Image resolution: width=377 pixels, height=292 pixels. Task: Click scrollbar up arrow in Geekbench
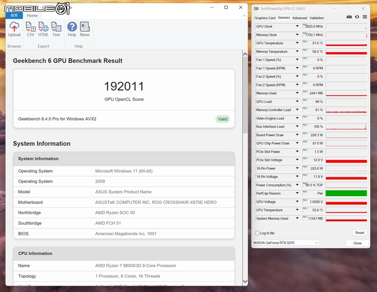[x=245, y=54]
